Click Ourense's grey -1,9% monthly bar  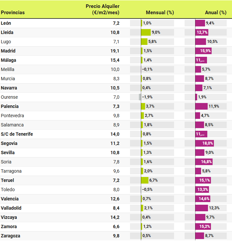140,97
